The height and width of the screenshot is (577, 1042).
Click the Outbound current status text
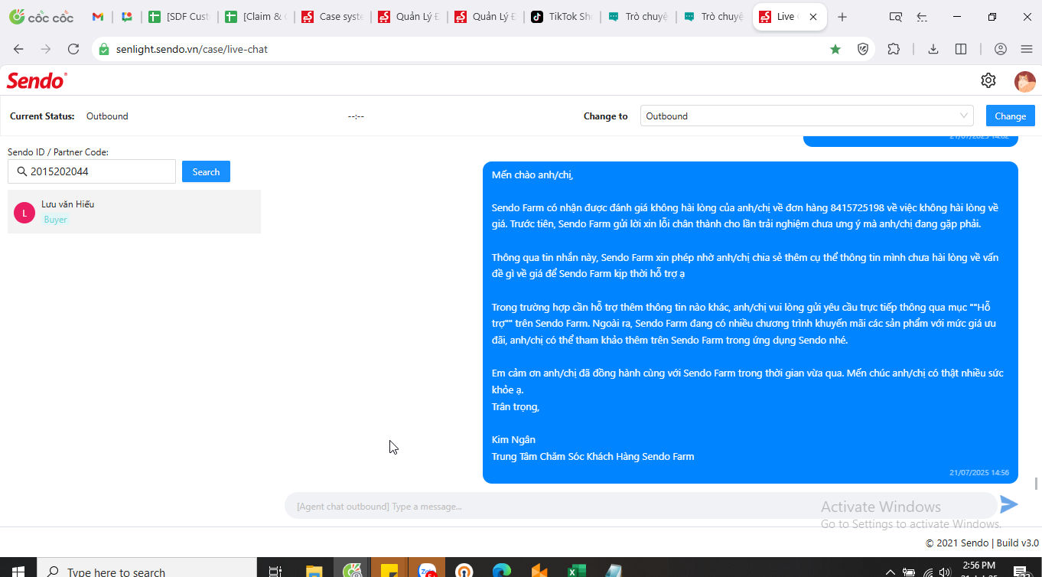[x=107, y=116]
